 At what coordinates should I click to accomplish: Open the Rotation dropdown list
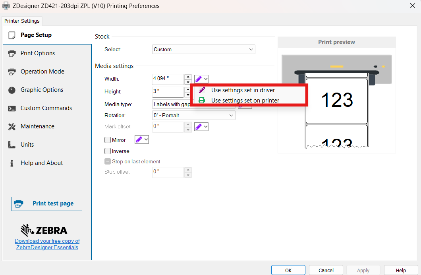(194, 115)
